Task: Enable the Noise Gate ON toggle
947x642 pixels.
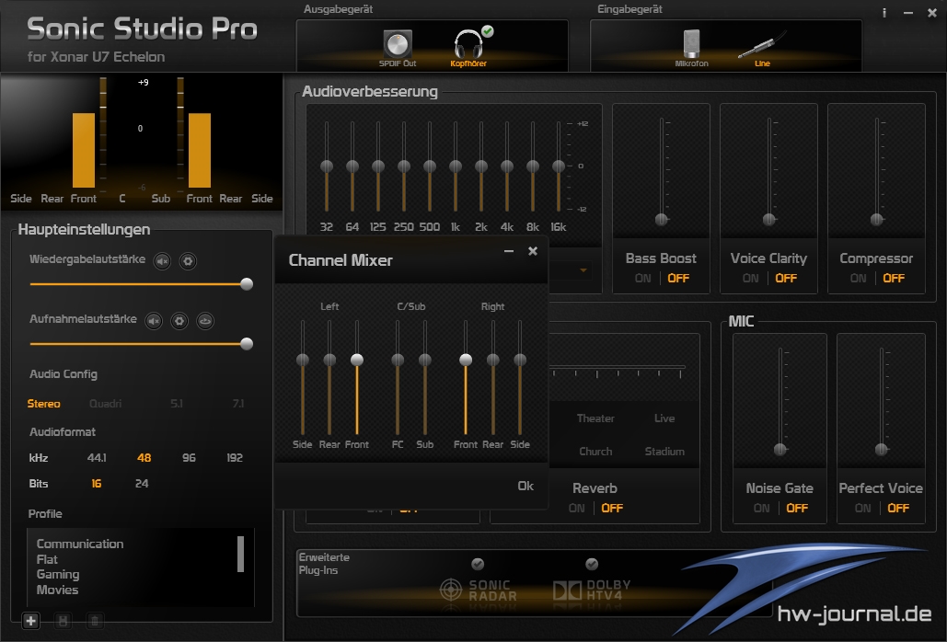Action: point(761,508)
